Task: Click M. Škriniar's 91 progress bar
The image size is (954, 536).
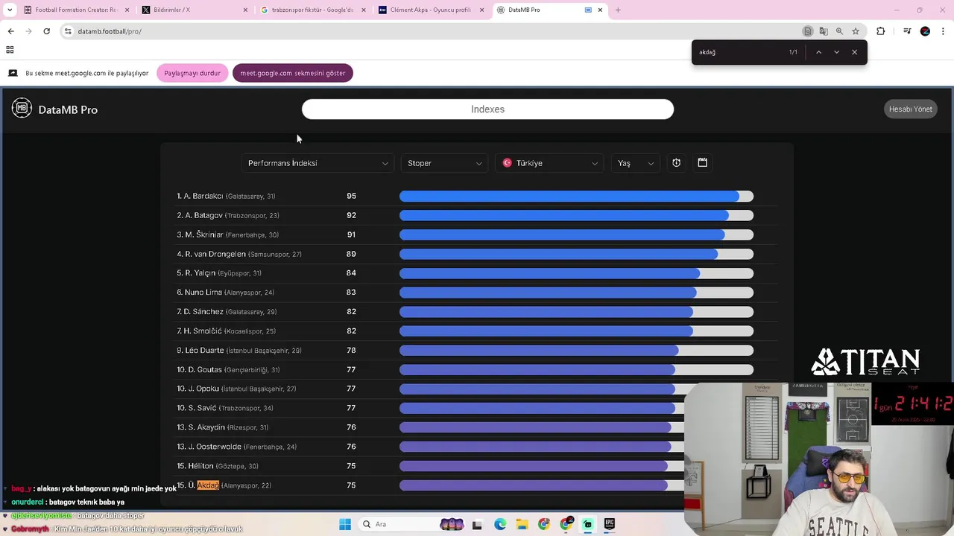Action: [x=576, y=234]
